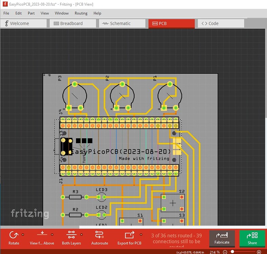267x254 pixels.
Task: Open the Part menu
Action: [31, 13]
